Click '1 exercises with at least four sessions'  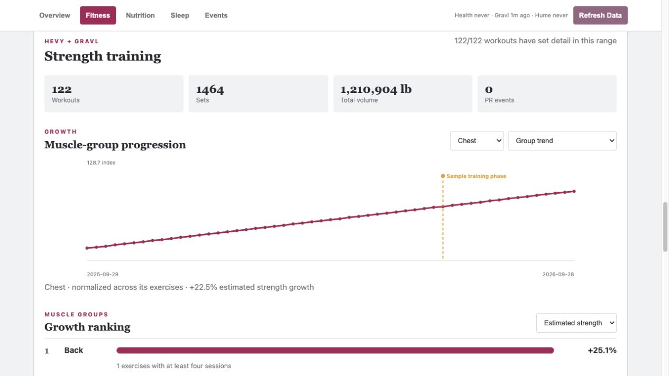tap(173, 366)
